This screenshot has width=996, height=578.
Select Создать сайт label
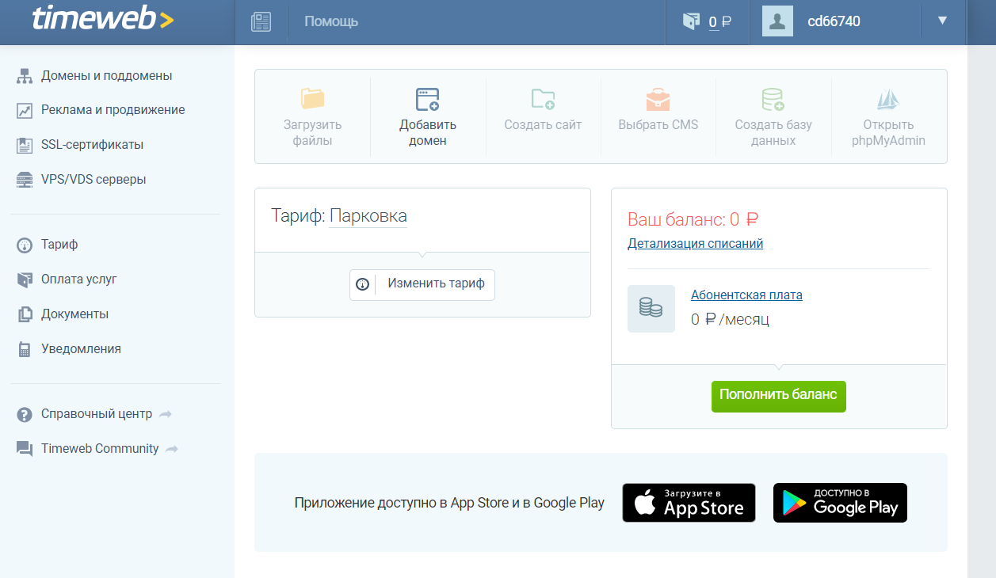[x=543, y=125]
